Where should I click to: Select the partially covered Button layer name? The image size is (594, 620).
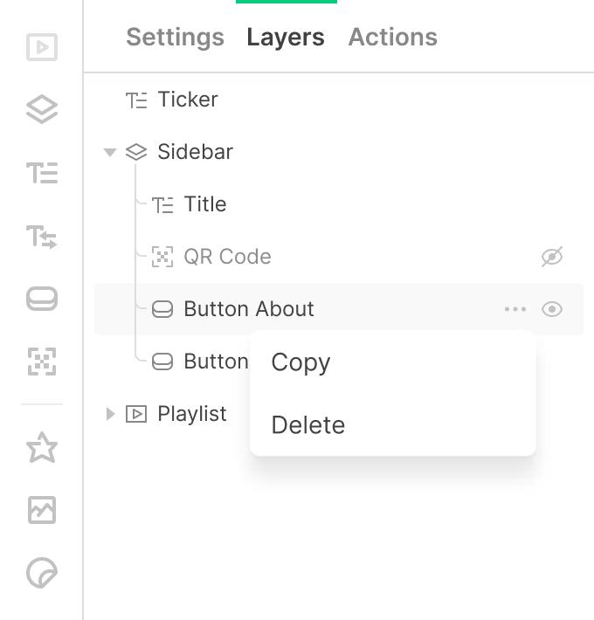click(217, 362)
